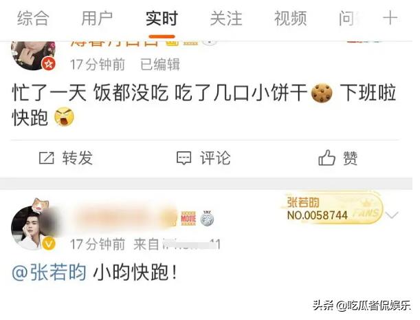Screen dimensions: 420x320
Task: Open the second poster's profile avatar
Action: [34, 228]
